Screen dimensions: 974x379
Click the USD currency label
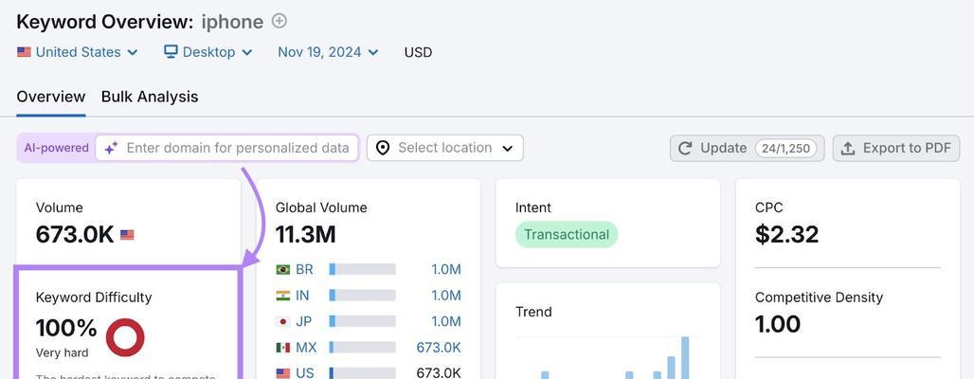418,52
